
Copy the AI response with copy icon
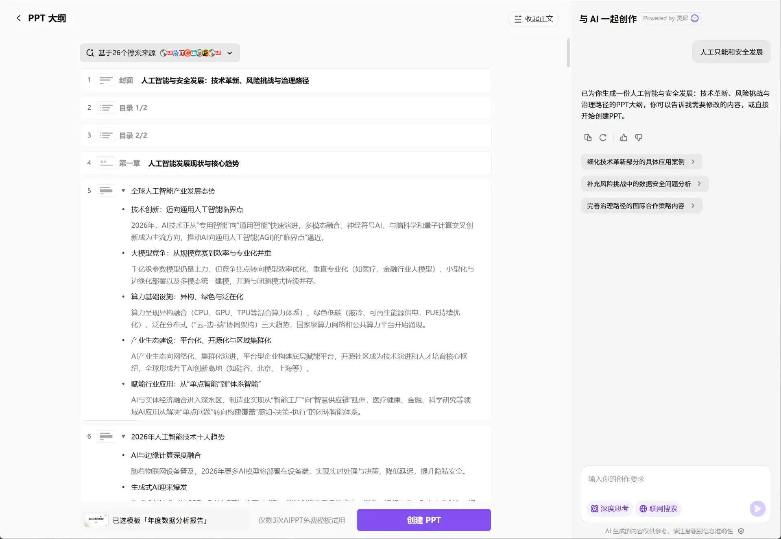pos(588,138)
